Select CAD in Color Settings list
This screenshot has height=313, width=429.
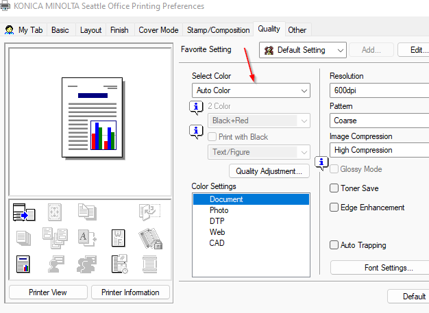(251, 243)
